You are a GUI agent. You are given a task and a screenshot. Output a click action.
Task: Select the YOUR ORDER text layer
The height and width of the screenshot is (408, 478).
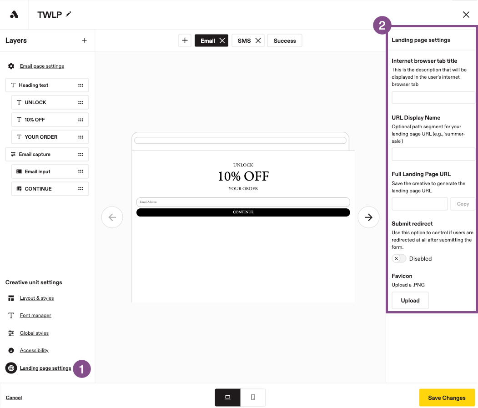[x=50, y=137]
